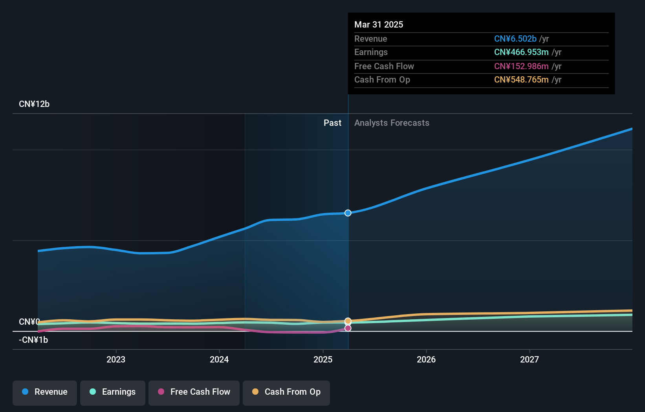Toggle the Free Cash Flow legend button

tap(194, 393)
